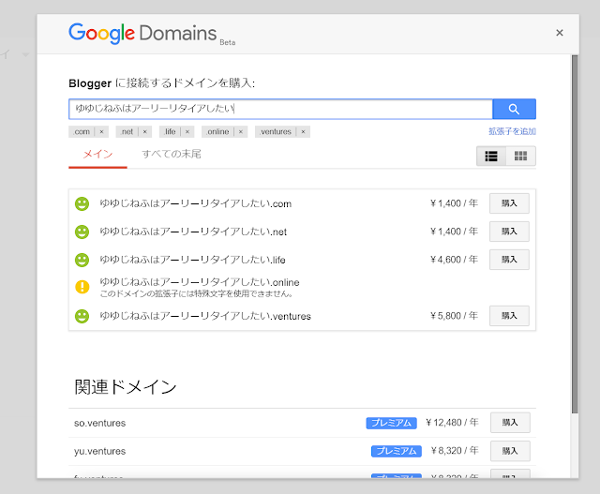Switch to list view layout
This screenshot has width=600, height=494.
491,157
